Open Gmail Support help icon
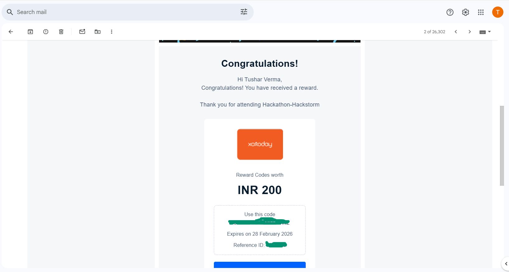 click(450, 12)
